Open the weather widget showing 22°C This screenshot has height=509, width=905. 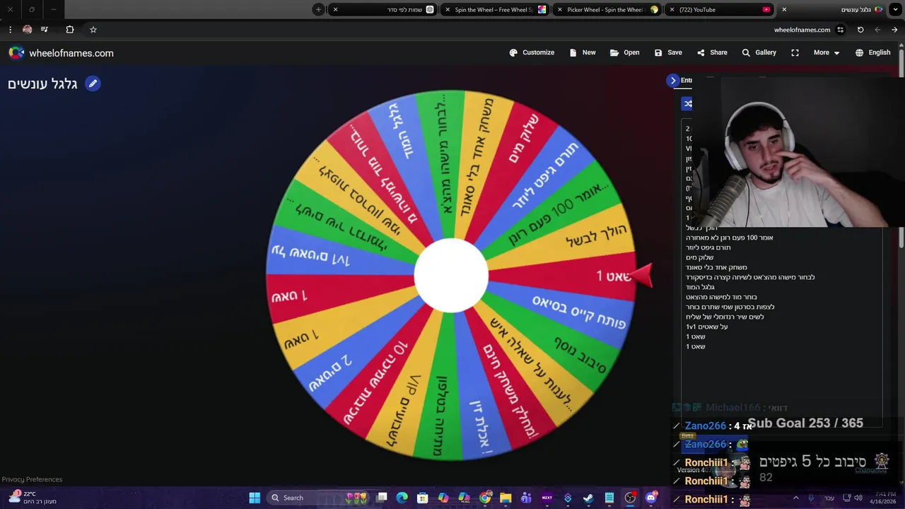point(33,498)
